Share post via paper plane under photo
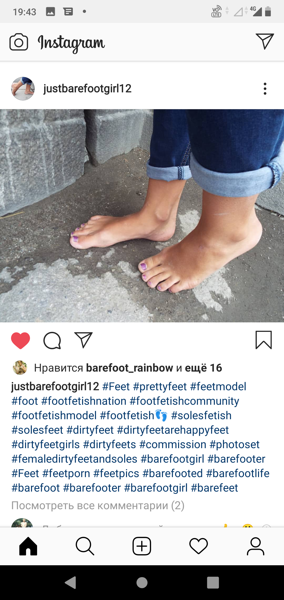This screenshot has width=284, height=600. click(83, 340)
